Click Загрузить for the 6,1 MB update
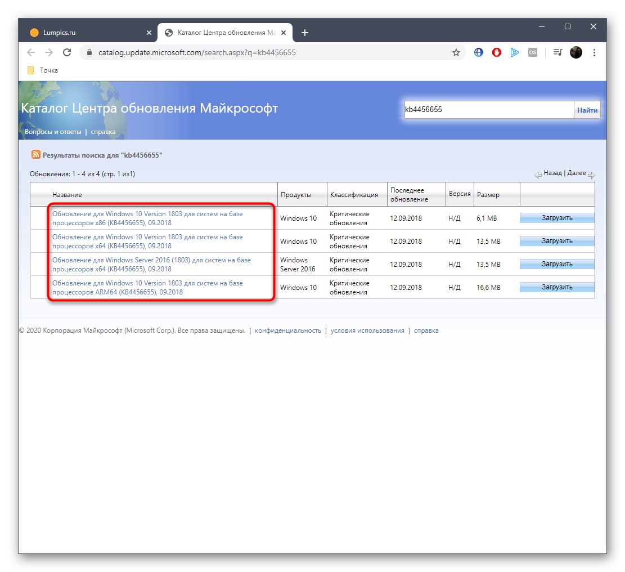 pos(557,218)
